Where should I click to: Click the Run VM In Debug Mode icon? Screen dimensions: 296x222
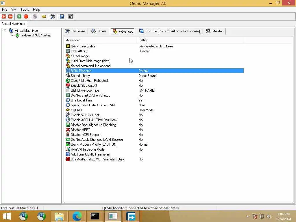pyautogui.click(x=68, y=149)
